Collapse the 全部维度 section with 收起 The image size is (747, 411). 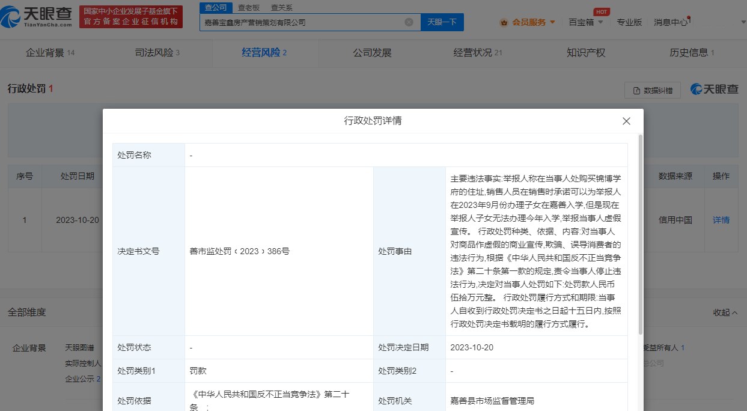[x=725, y=312]
